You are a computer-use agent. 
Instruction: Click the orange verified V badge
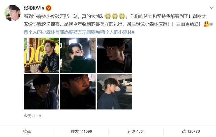pyautogui.click(x=49, y=8)
